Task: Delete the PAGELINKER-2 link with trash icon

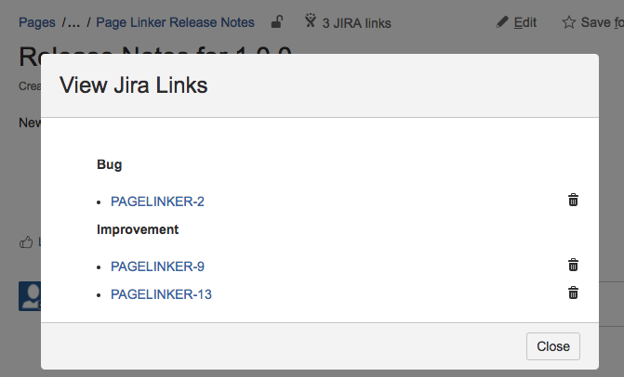Action: tap(574, 200)
